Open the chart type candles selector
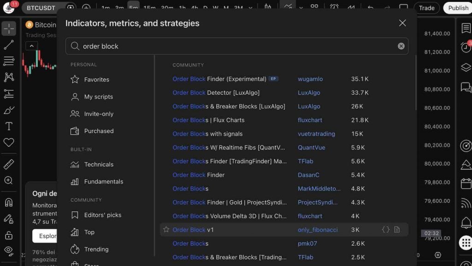Image resolution: width=472 pixels, height=266 pixels. click(x=268, y=6)
